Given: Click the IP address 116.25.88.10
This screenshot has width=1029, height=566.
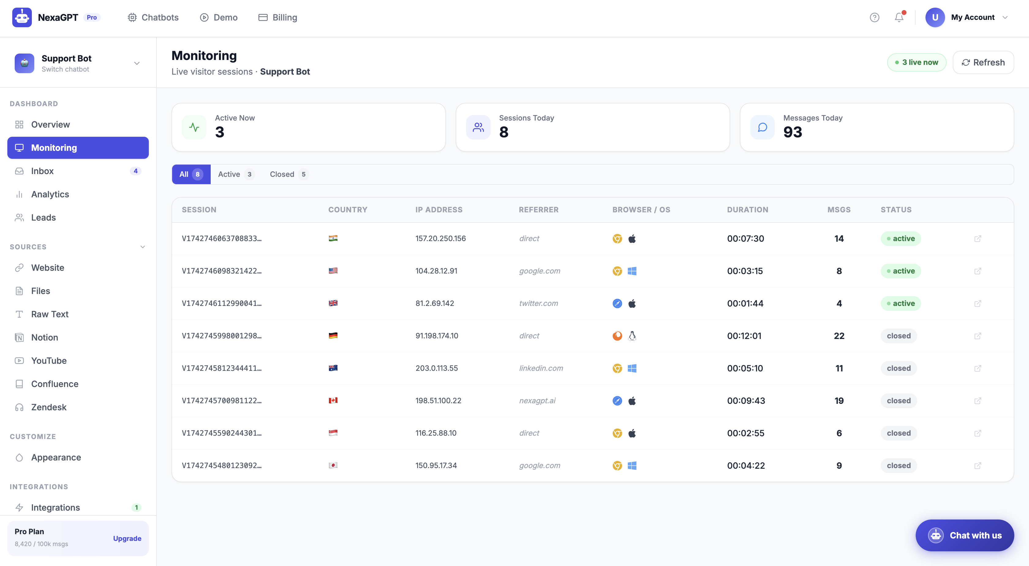Looking at the screenshot, I should click(436, 433).
